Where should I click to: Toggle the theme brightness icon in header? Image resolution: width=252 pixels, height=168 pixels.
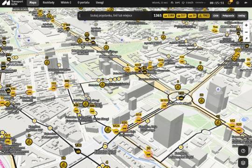tap(238, 3)
